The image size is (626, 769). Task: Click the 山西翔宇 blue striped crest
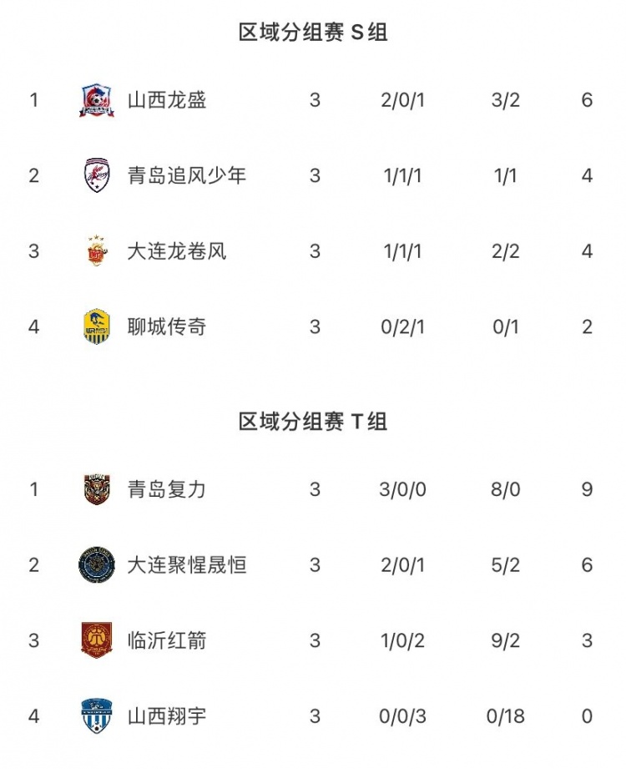[x=98, y=716]
